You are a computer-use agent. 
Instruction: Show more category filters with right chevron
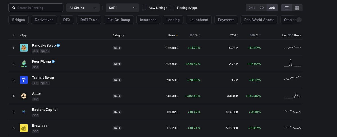point(299,20)
